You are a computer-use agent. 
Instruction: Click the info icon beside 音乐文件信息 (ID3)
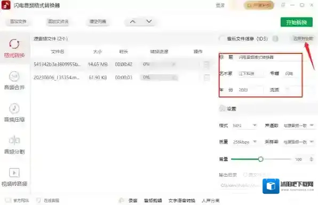point(275,38)
